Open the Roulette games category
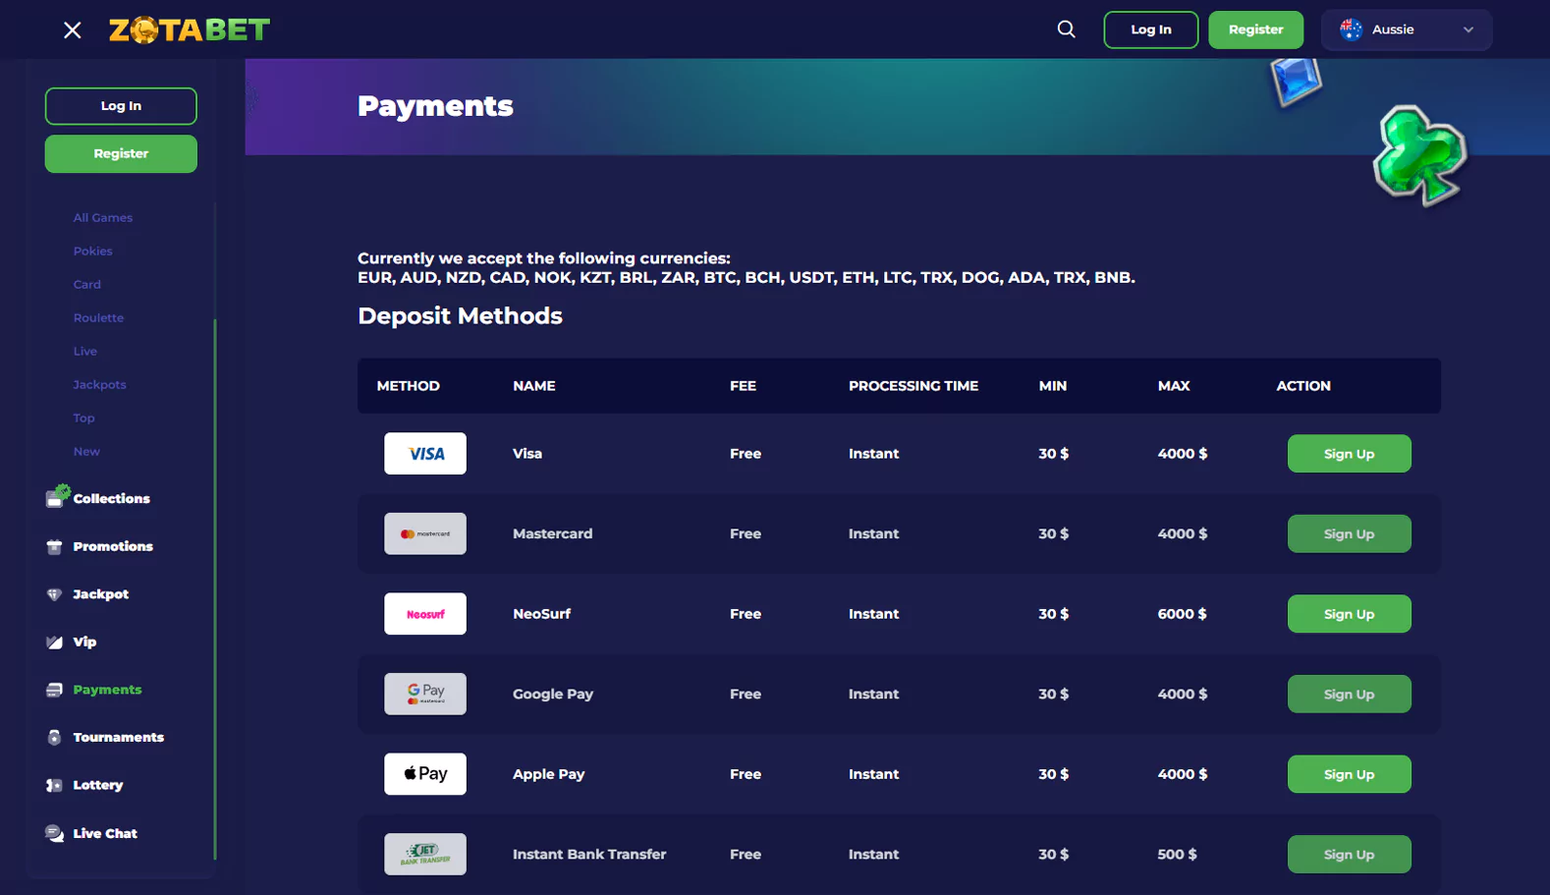This screenshot has width=1550, height=895. tap(98, 318)
